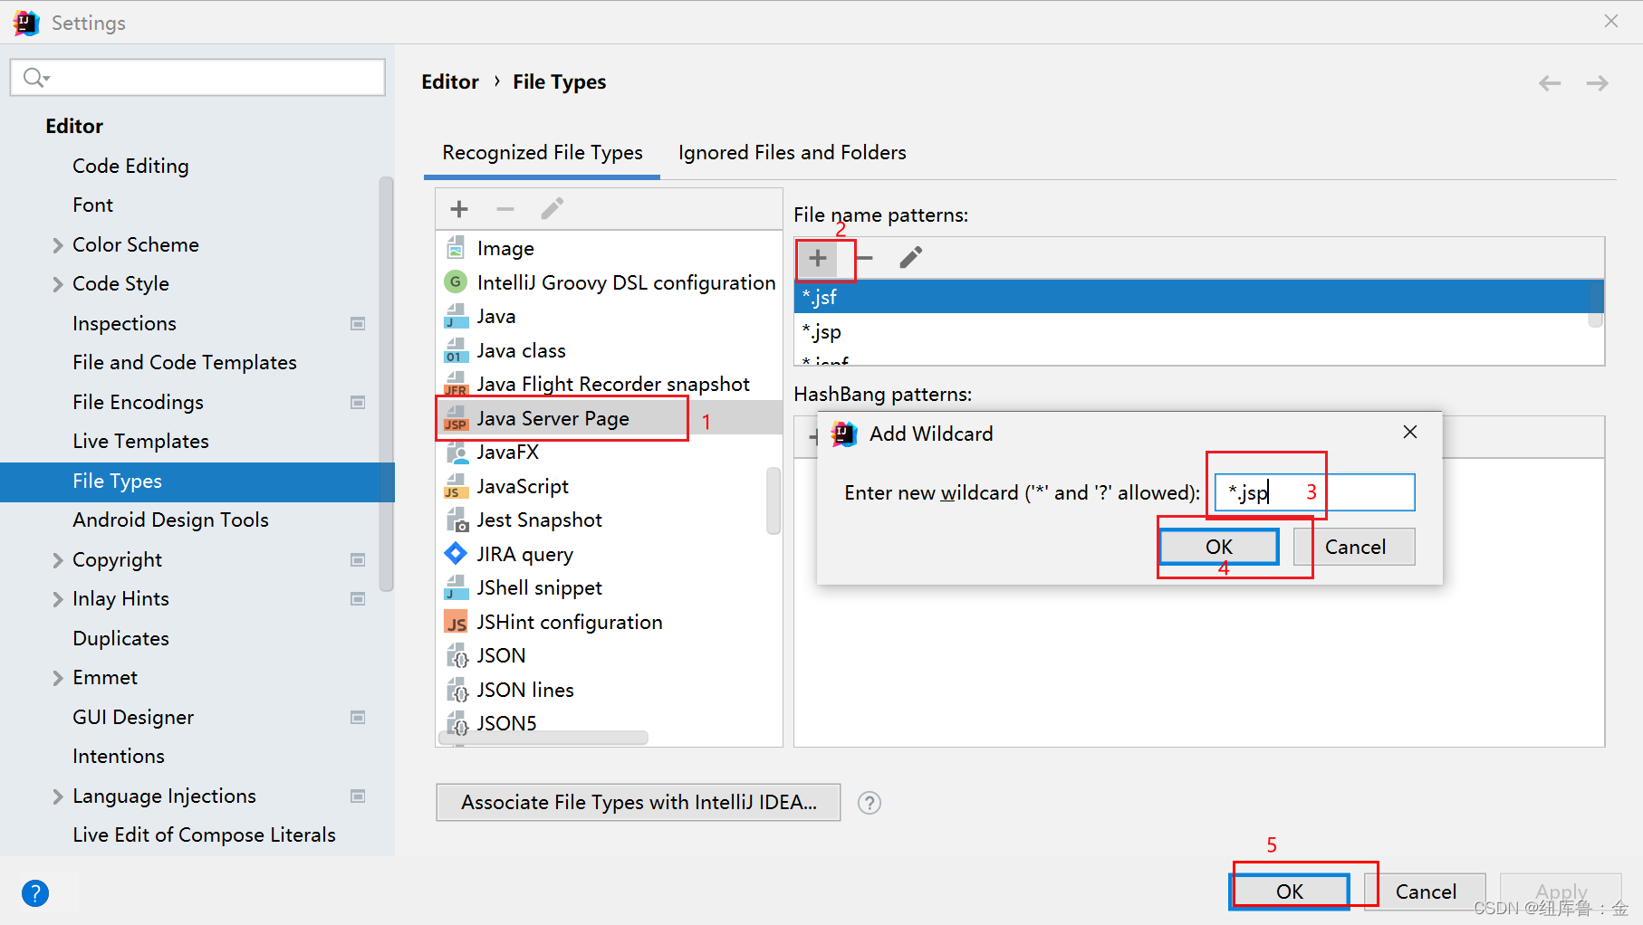Expand the Language Injections settings node
This screenshot has height=925, width=1643.
click(x=58, y=796)
